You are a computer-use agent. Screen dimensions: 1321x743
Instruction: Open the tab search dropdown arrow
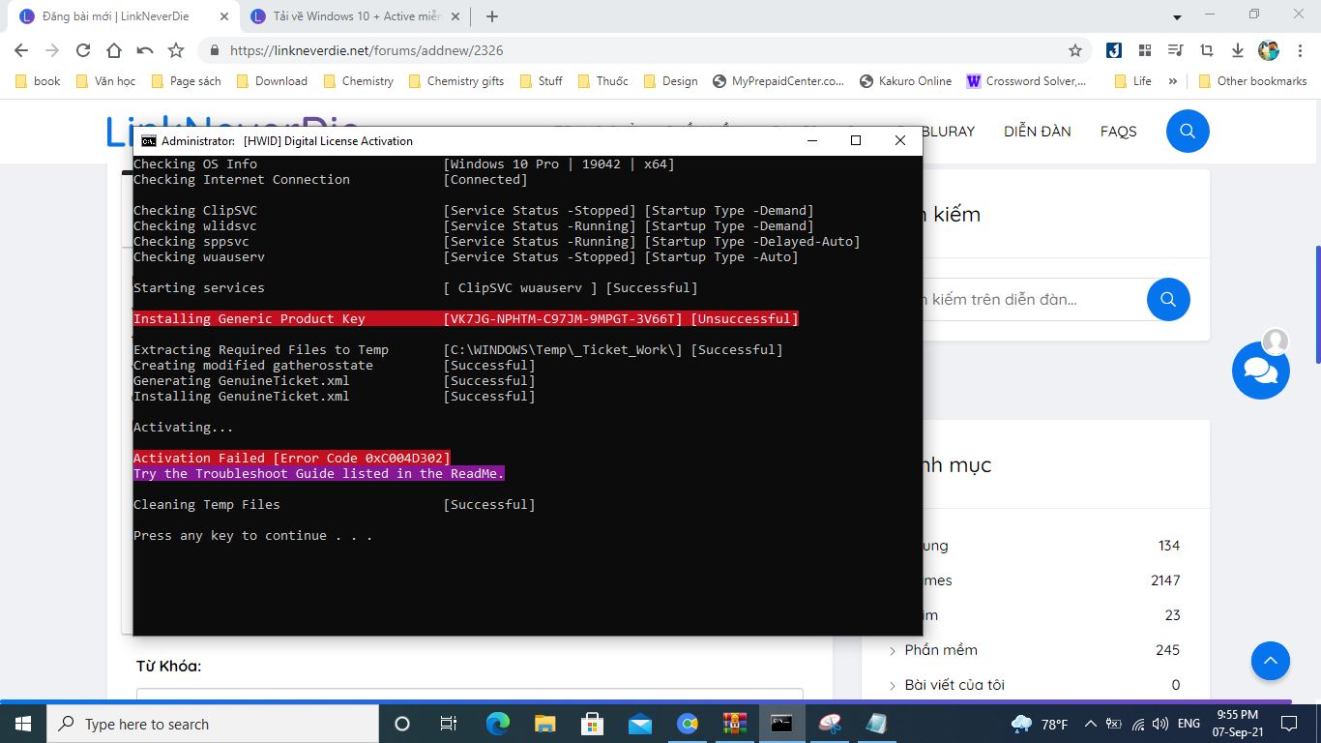[x=1177, y=15]
